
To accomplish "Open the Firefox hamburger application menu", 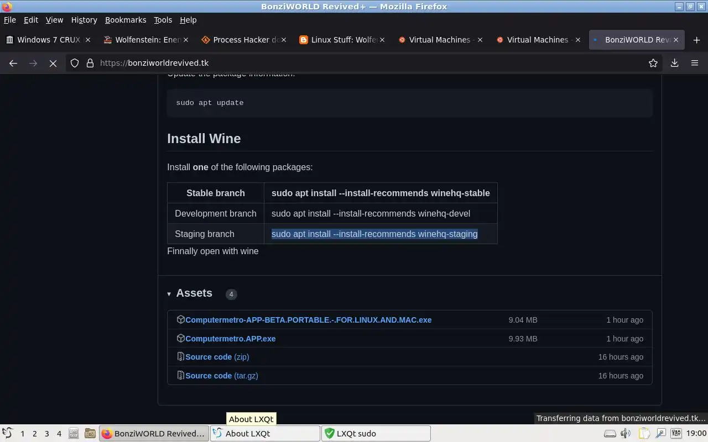I will click(x=695, y=63).
